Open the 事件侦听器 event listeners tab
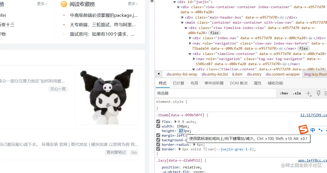 (x=214, y=83)
